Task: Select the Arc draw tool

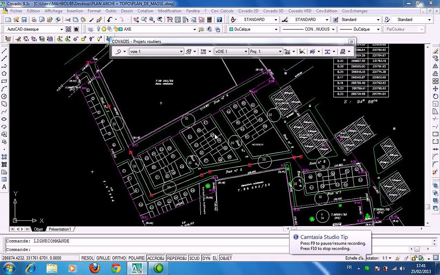Action: coord(4,89)
